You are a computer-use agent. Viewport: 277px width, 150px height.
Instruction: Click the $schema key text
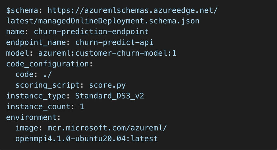(x=22, y=10)
